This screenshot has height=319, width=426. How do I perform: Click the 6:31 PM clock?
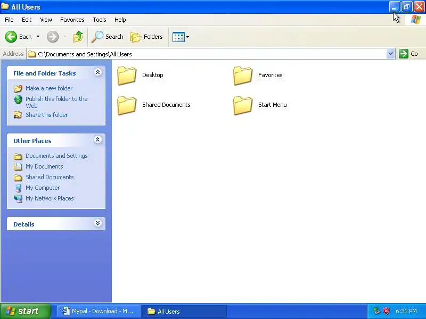[406, 311]
